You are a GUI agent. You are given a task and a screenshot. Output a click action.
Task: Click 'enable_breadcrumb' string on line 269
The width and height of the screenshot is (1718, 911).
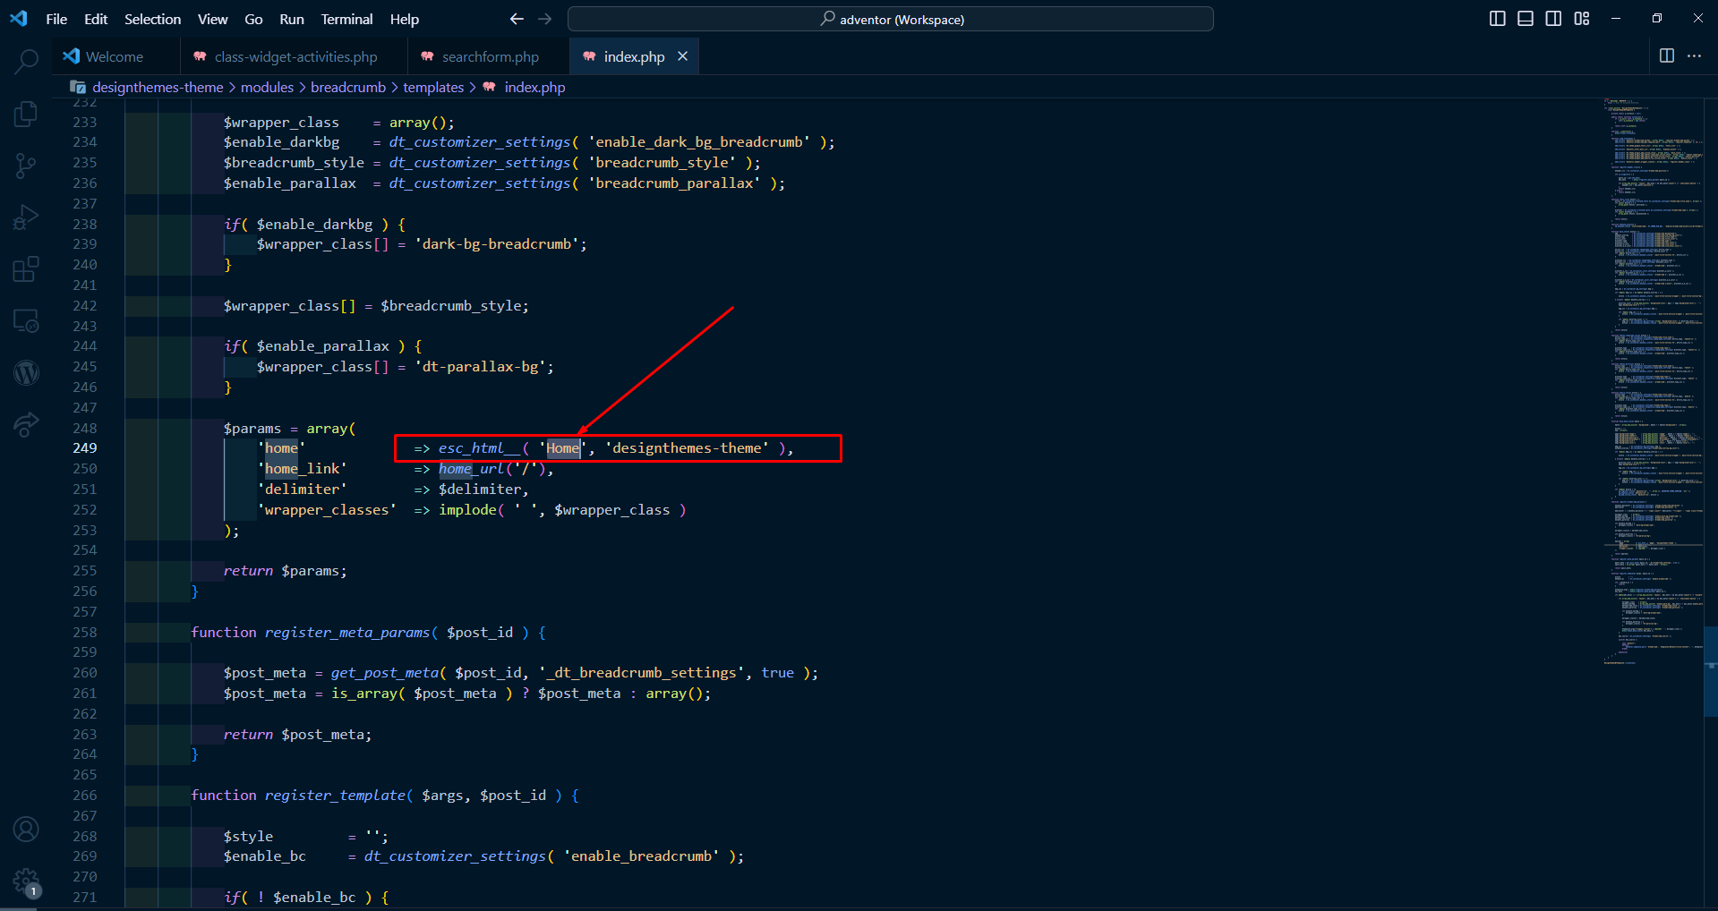point(642,856)
